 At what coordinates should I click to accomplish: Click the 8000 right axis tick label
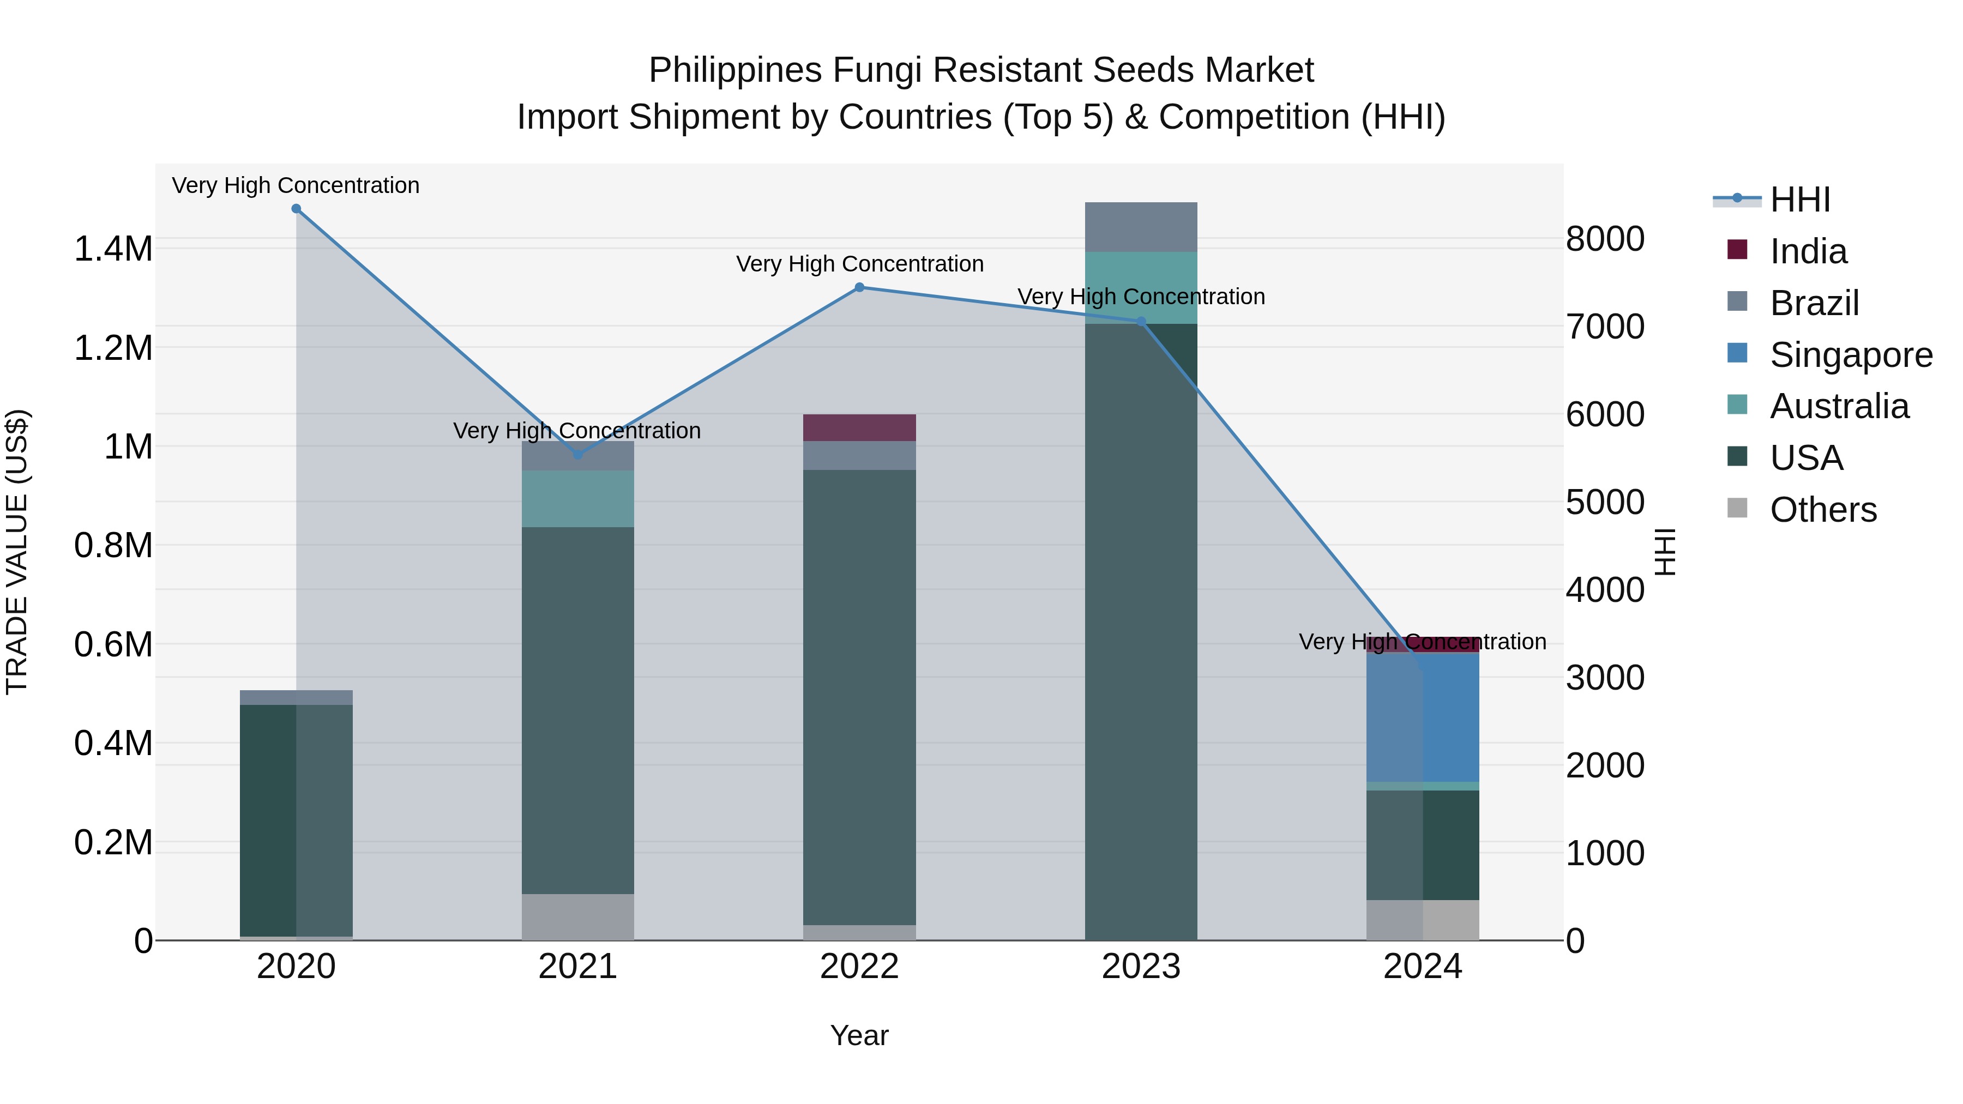1606,238
